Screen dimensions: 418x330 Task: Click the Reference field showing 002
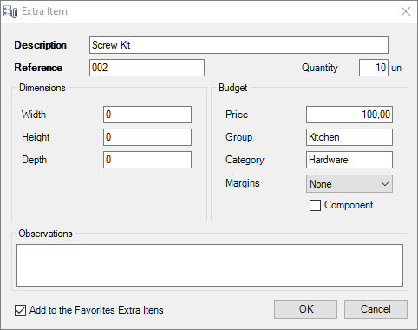pyautogui.click(x=147, y=68)
